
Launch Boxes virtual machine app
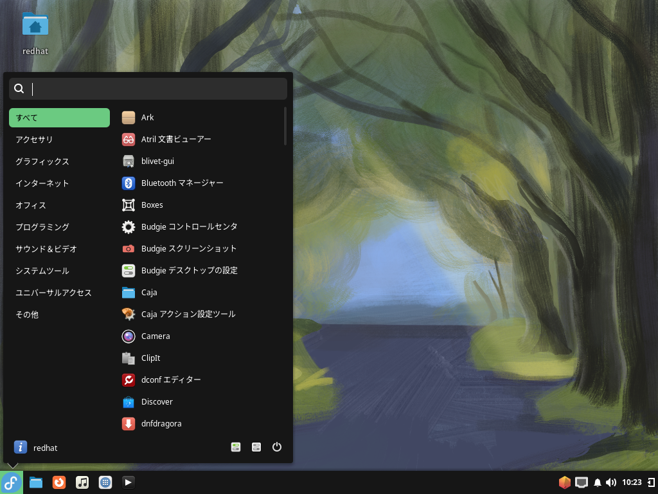coord(200,205)
